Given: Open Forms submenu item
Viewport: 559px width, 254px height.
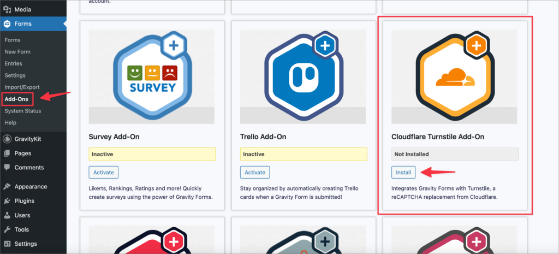Looking at the screenshot, I should pos(13,40).
